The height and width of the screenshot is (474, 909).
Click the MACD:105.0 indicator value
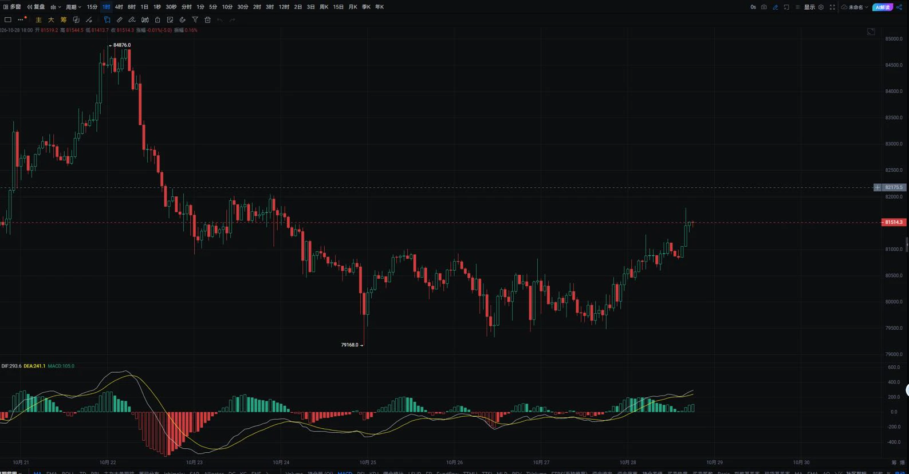pyautogui.click(x=61, y=366)
